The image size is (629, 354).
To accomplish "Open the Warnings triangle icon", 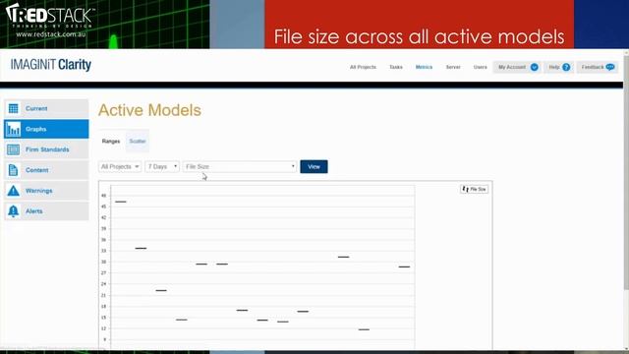I will [13, 191].
